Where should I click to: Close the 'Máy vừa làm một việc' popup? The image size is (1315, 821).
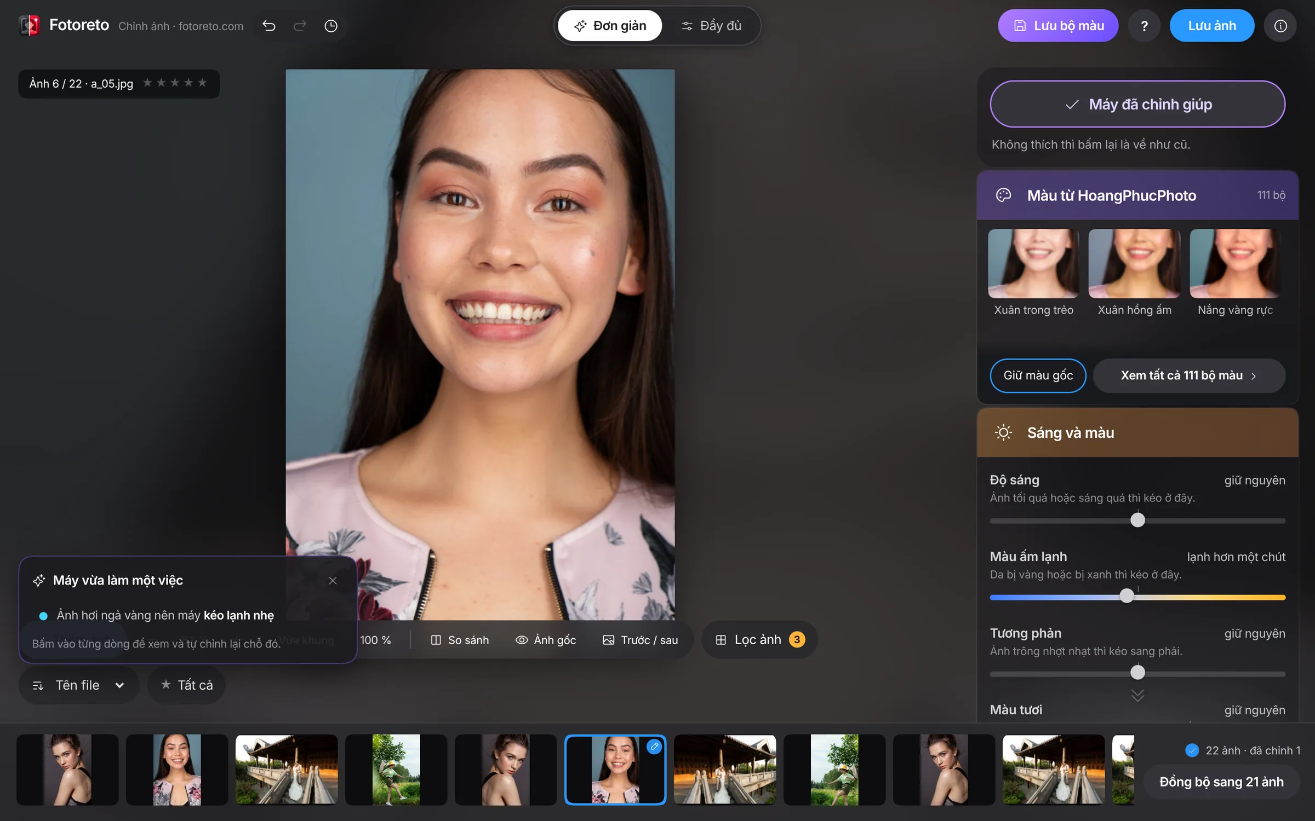click(333, 580)
